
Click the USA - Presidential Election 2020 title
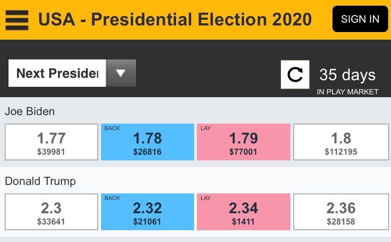pos(175,19)
